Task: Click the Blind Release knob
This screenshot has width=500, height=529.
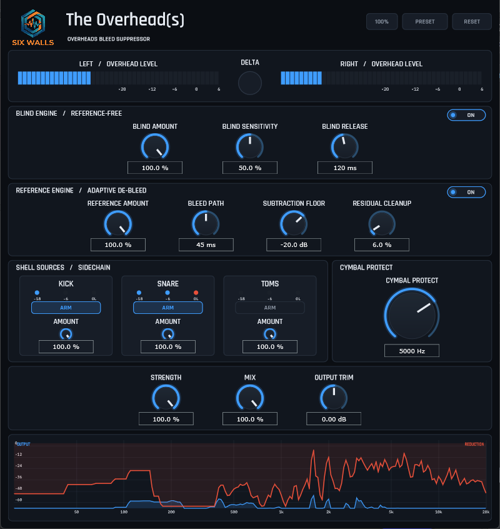Action: (344, 146)
